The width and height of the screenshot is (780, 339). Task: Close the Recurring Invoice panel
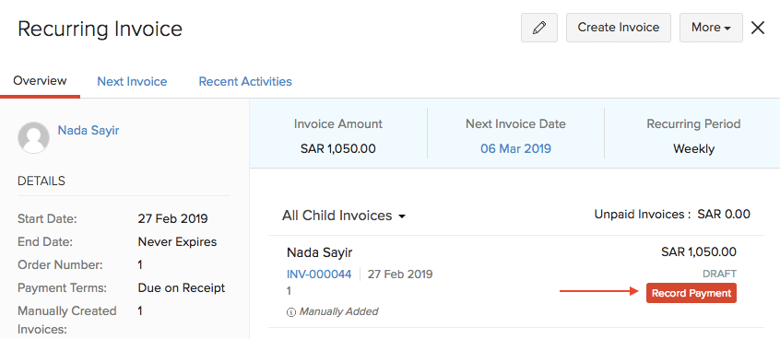[758, 28]
